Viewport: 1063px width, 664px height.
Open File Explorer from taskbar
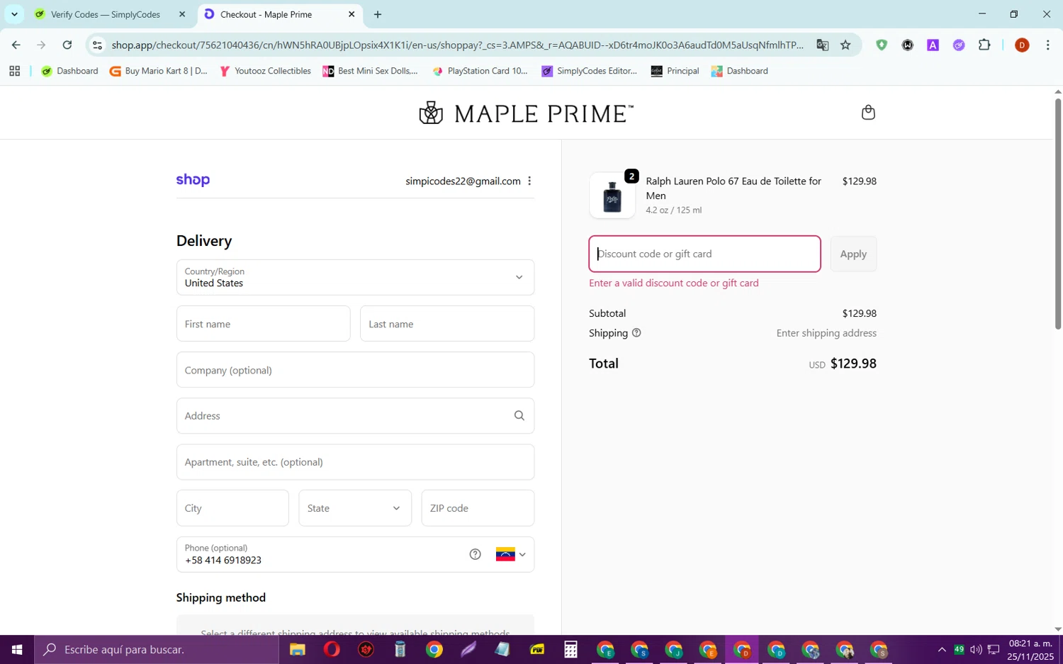[297, 649]
